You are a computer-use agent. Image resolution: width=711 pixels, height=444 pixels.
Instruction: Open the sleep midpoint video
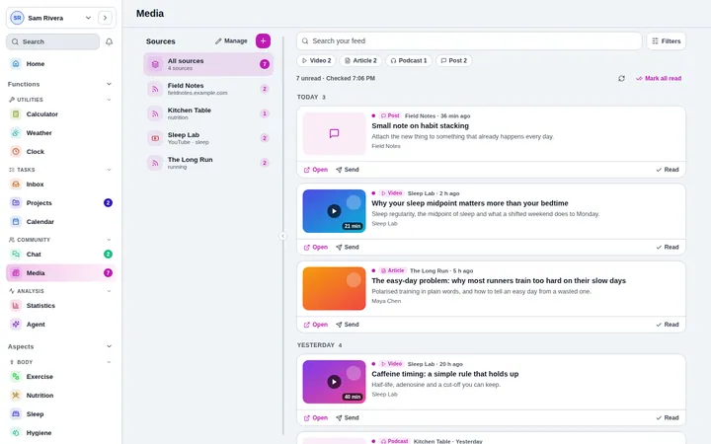click(316, 248)
